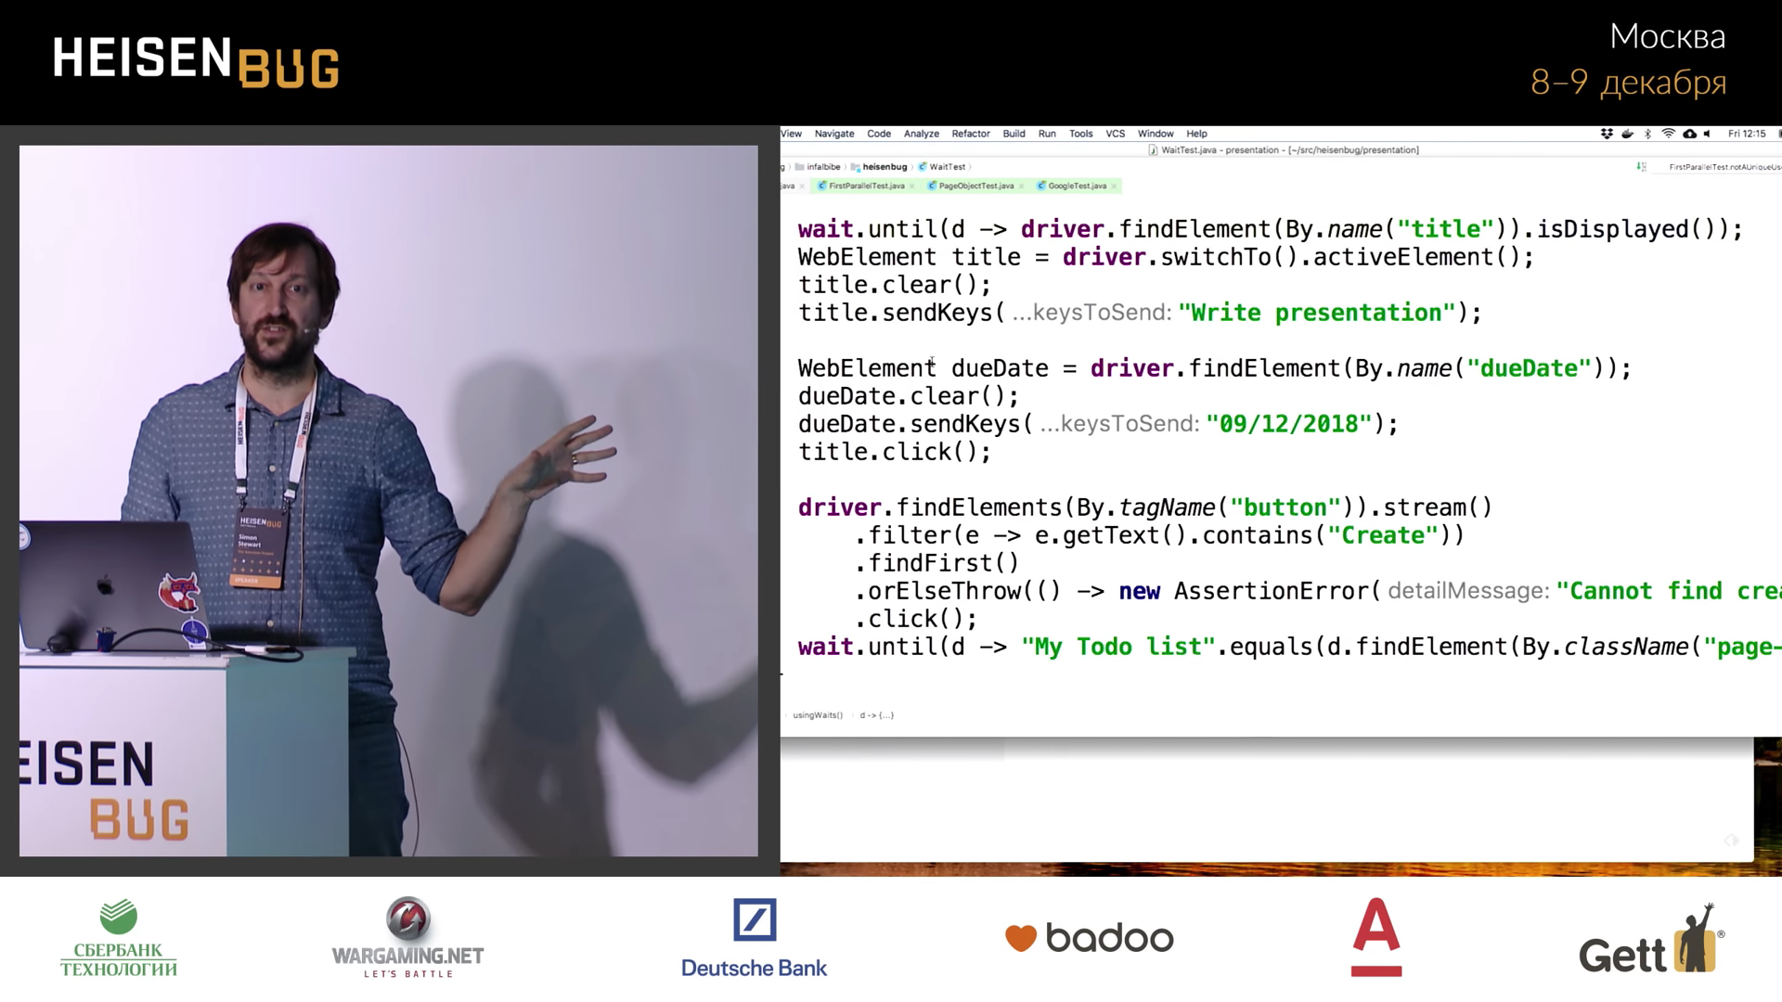
Task: Click the Help menu item
Action: (1197, 132)
